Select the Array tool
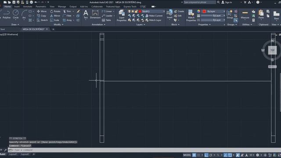Image resolution: width=281 pixels, height=158 pixels. tap(67, 20)
